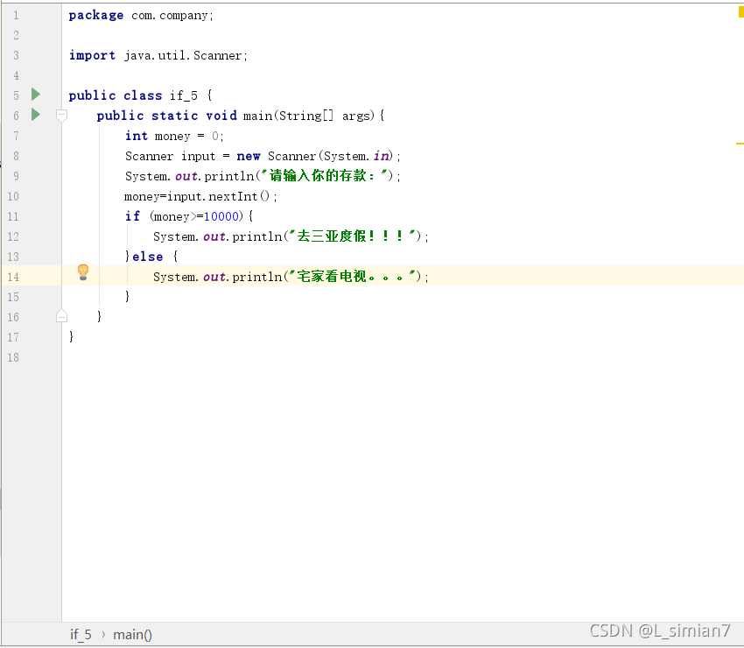Click closing brace on line 15
Image resolution: width=744 pixels, height=648 pixels.
coord(127,296)
